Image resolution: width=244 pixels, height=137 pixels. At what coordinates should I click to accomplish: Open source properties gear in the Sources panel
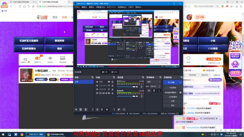[x=107, y=110]
